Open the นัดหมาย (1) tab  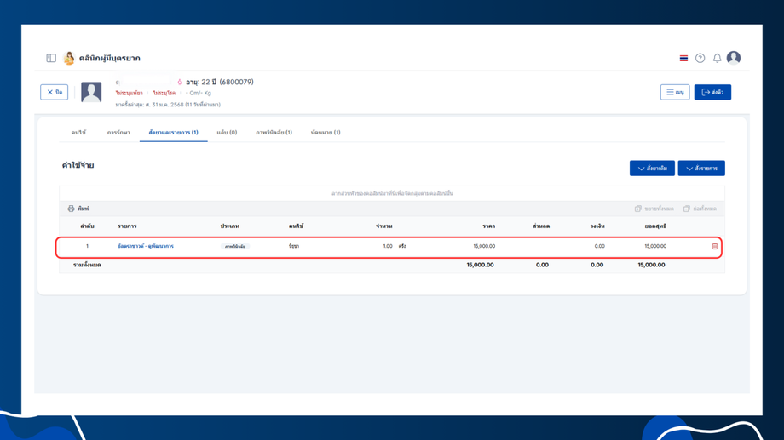(x=326, y=133)
